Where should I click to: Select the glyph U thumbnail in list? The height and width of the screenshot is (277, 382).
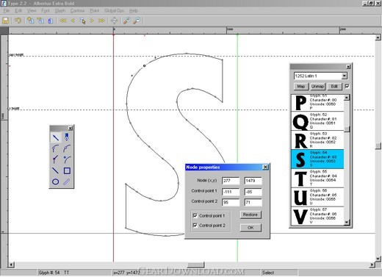click(x=300, y=198)
